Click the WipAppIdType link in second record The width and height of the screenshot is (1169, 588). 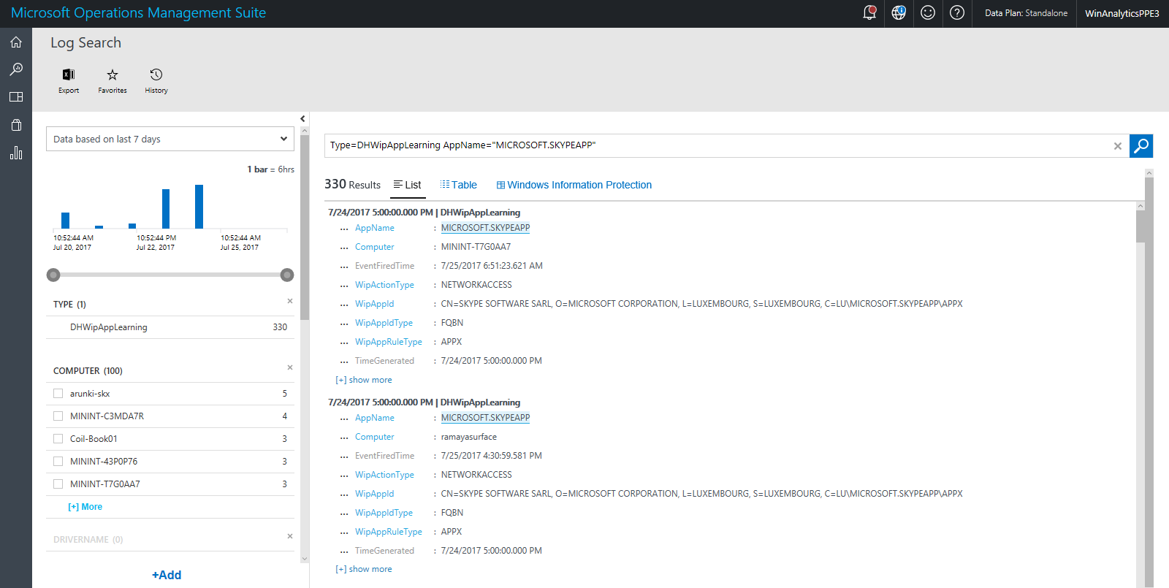384,513
